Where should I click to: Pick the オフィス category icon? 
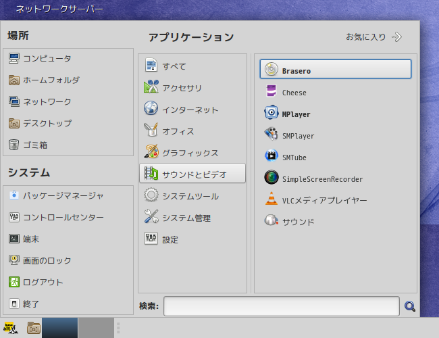(151, 130)
